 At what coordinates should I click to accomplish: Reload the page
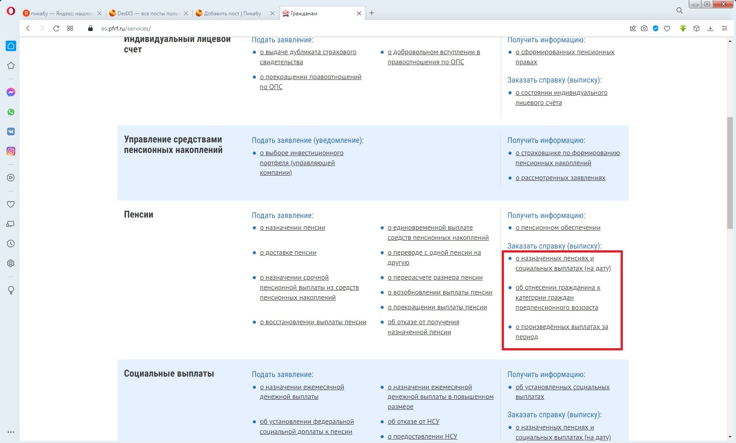(x=56, y=28)
